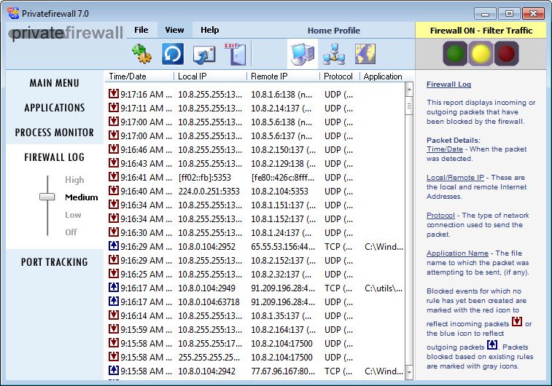Viewport: 552px width, 386px height.
Task: Set firewall log level to Off
Action: coord(71,232)
